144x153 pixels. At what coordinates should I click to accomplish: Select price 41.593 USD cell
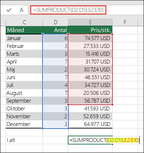90,109
